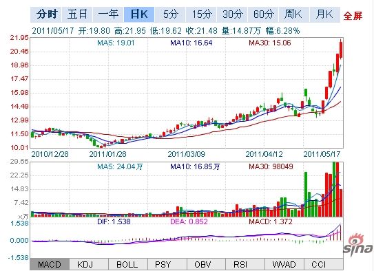Click the quote text 开:19.80
The width and height of the screenshot is (374, 271).
(x=94, y=31)
